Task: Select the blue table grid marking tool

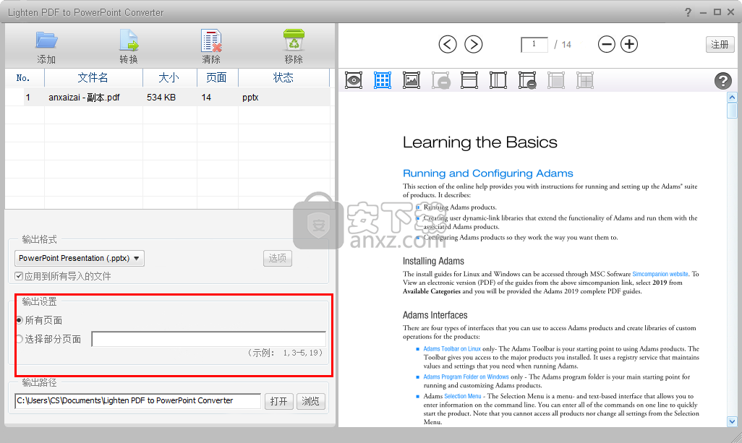Action: [x=383, y=80]
